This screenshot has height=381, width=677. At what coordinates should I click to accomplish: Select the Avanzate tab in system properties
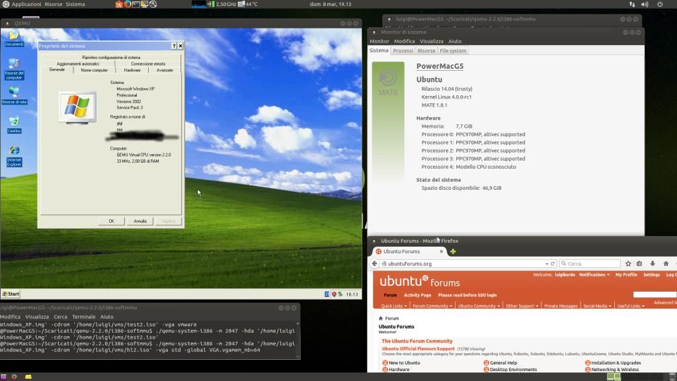point(165,70)
